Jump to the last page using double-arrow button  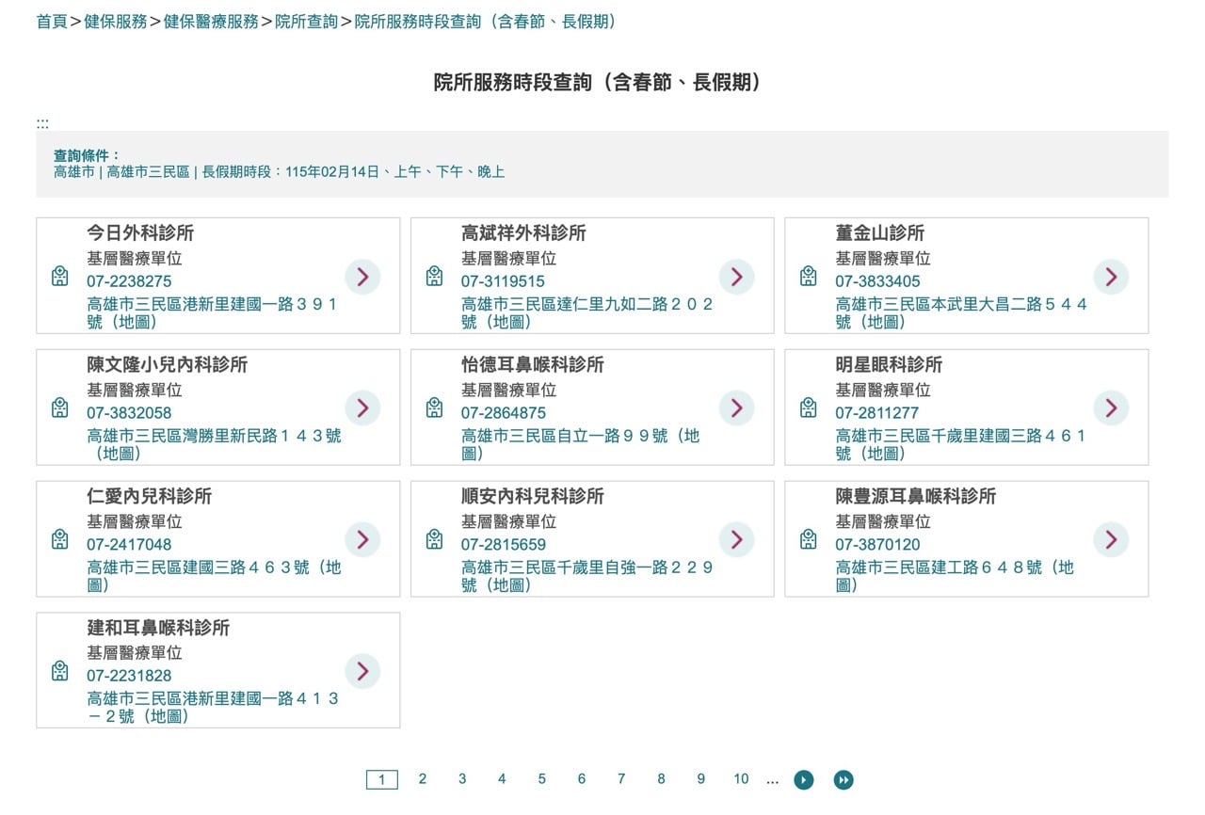[x=843, y=779]
